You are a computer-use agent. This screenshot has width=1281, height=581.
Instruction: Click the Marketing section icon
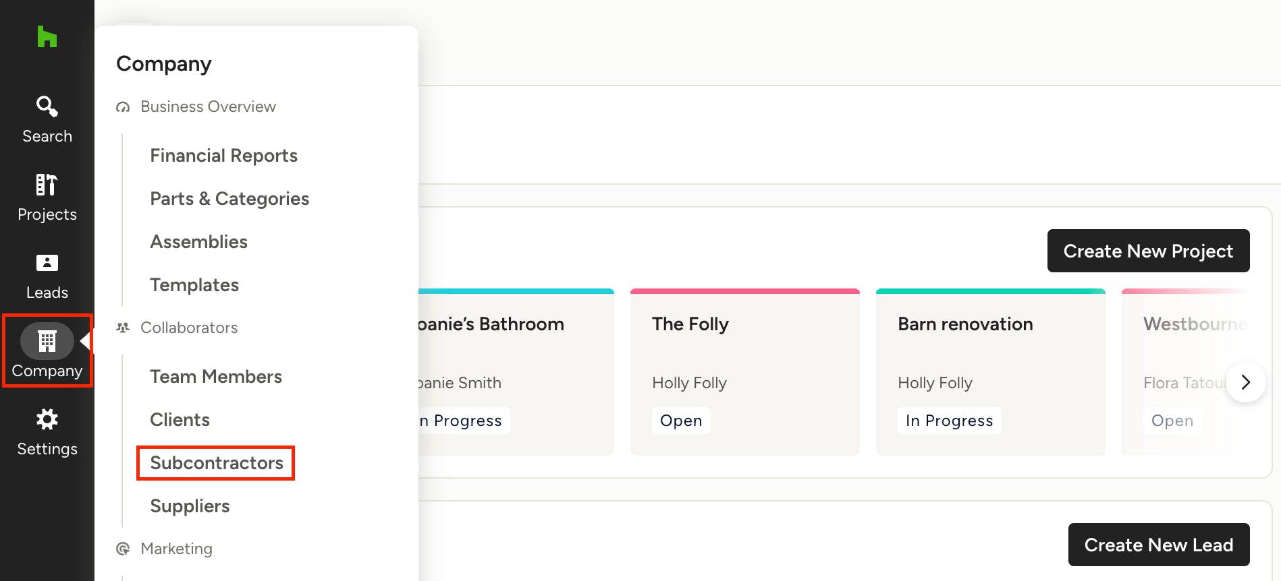point(123,549)
